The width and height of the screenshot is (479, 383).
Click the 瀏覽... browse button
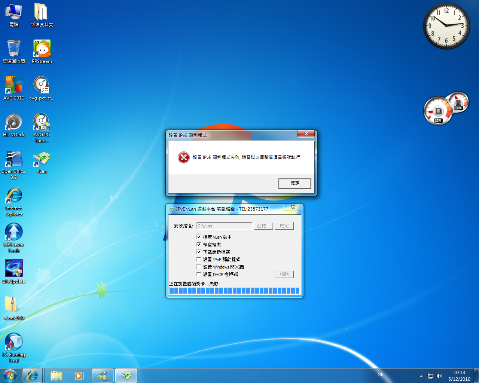(263, 226)
